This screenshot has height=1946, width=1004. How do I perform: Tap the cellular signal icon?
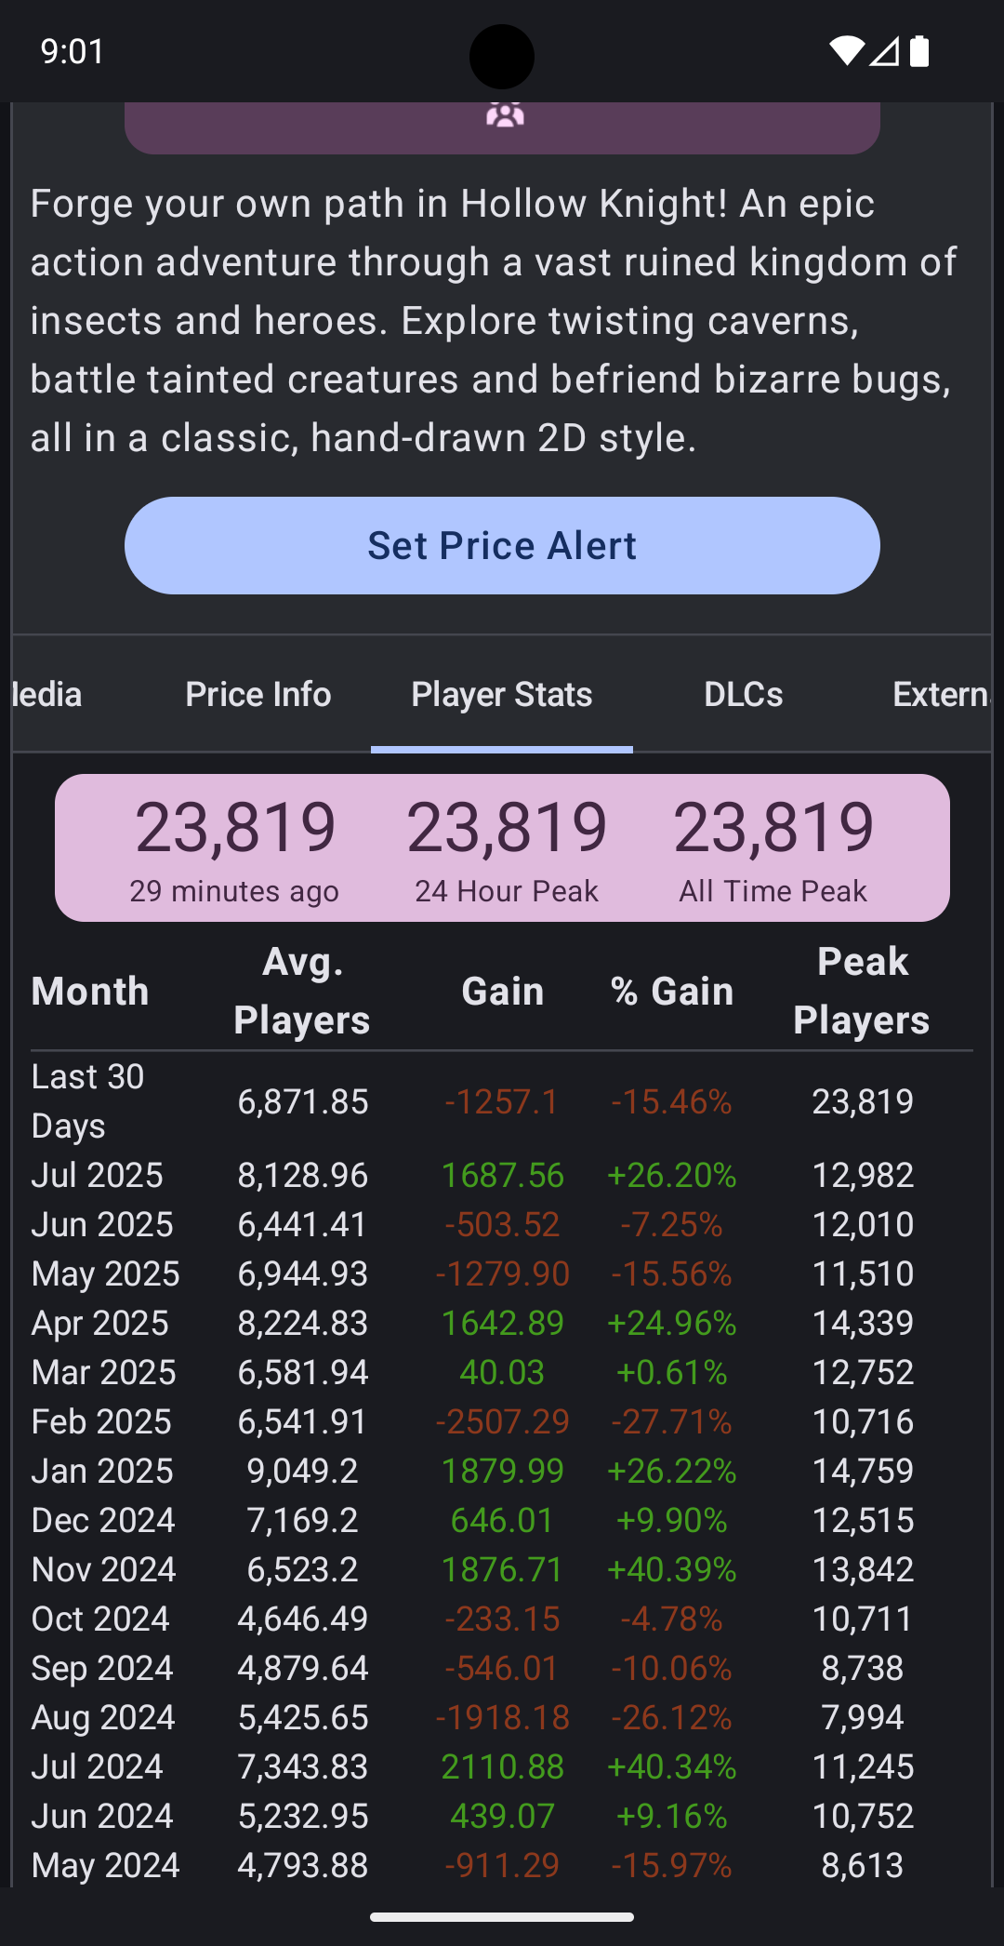pyautogui.click(x=884, y=51)
